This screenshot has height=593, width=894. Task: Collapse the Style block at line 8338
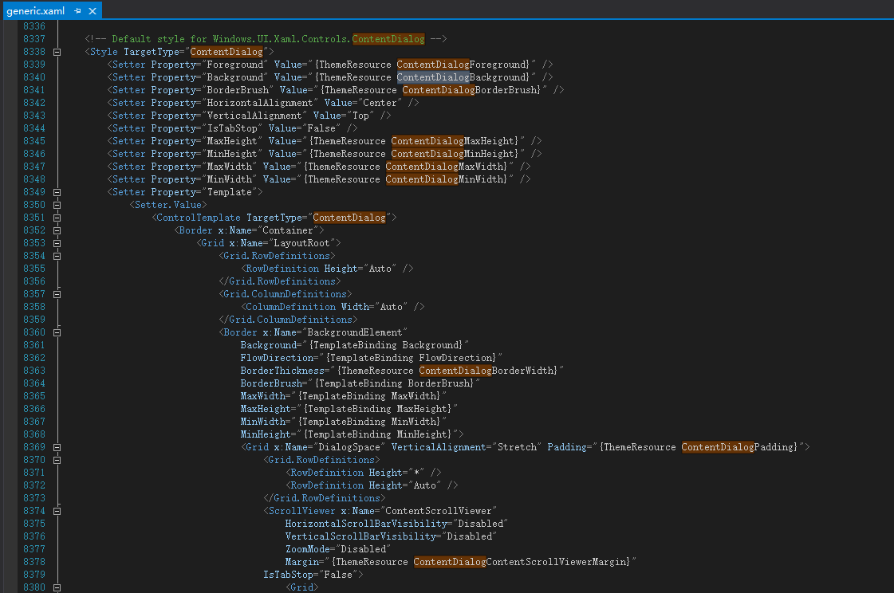[57, 52]
